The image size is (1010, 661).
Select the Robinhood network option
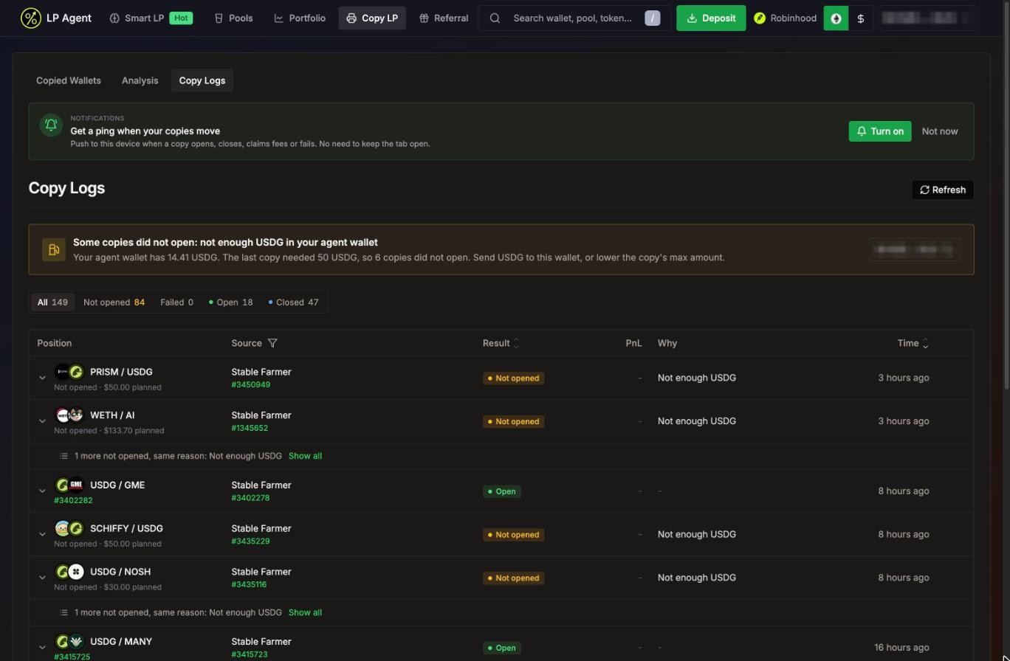tap(785, 18)
